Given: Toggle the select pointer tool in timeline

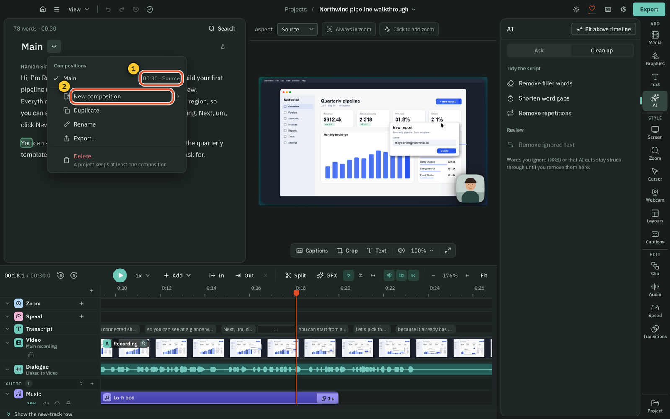Looking at the screenshot, I should [x=348, y=275].
